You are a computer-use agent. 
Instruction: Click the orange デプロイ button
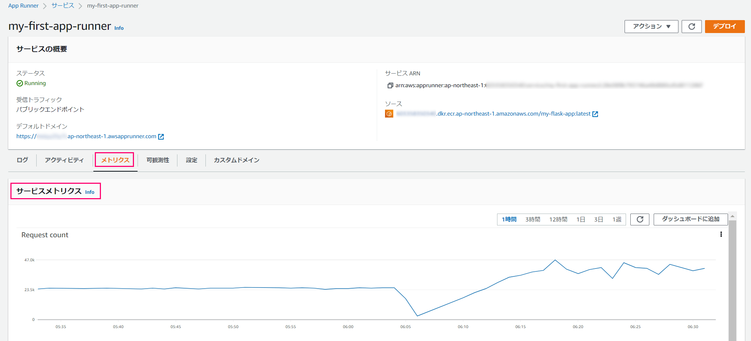click(724, 27)
